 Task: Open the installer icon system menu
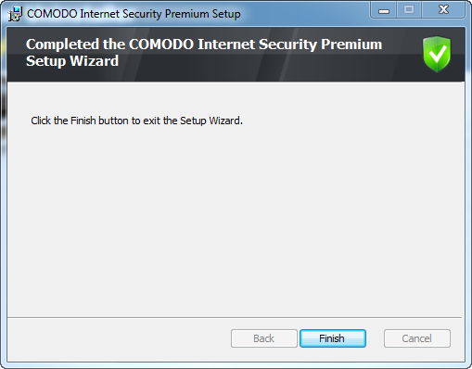[15, 14]
